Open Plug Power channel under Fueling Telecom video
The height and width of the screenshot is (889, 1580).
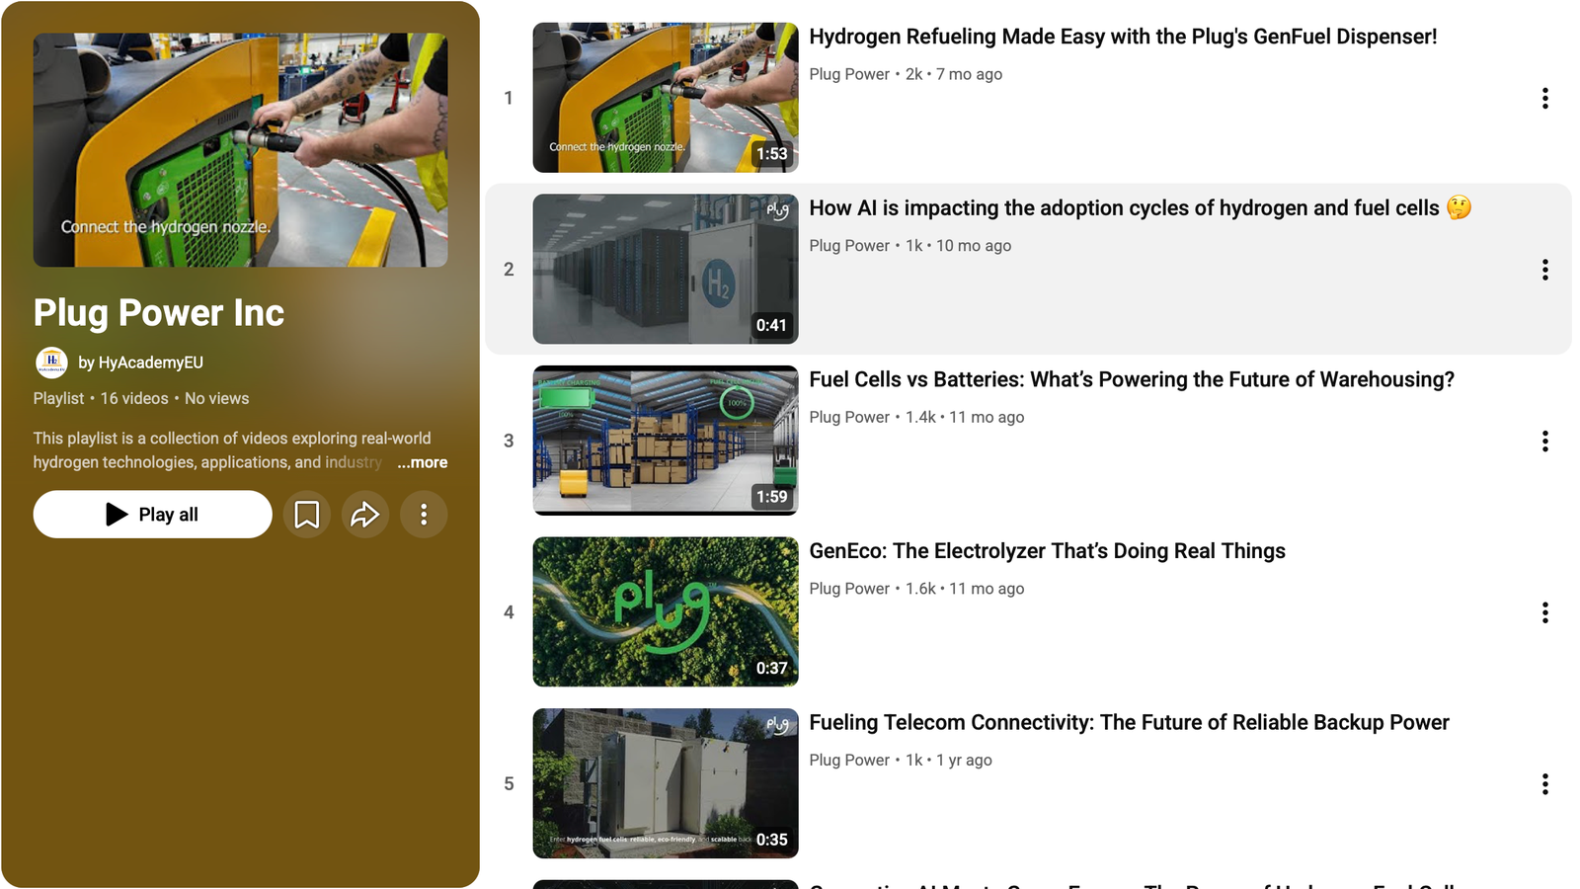[x=849, y=760]
